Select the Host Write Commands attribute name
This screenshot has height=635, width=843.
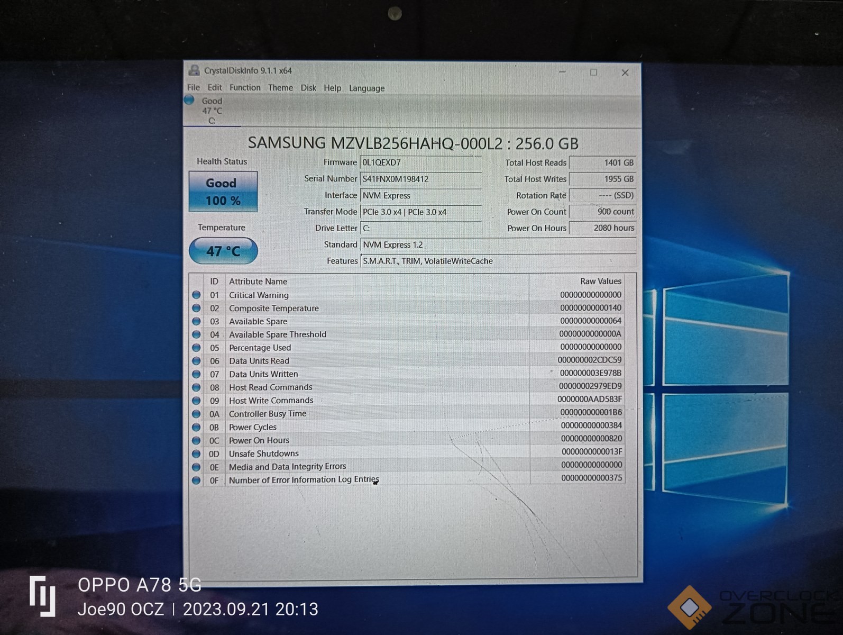271,401
